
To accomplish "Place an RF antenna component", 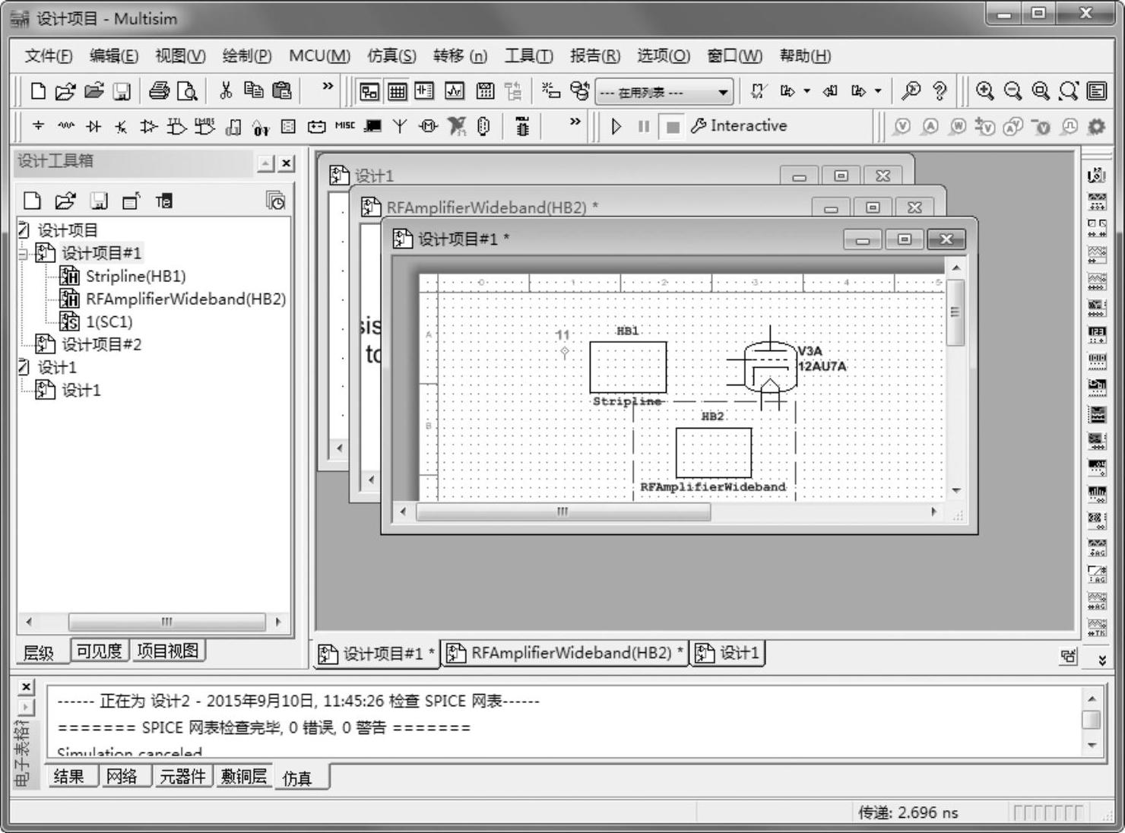I will [x=400, y=126].
